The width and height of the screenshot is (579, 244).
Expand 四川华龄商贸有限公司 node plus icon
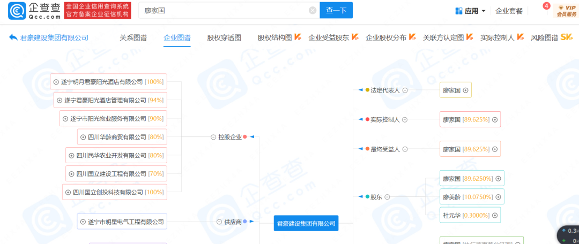(84, 137)
